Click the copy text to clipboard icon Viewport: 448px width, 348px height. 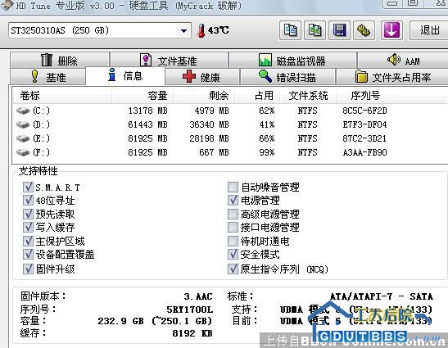[x=290, y=30]
